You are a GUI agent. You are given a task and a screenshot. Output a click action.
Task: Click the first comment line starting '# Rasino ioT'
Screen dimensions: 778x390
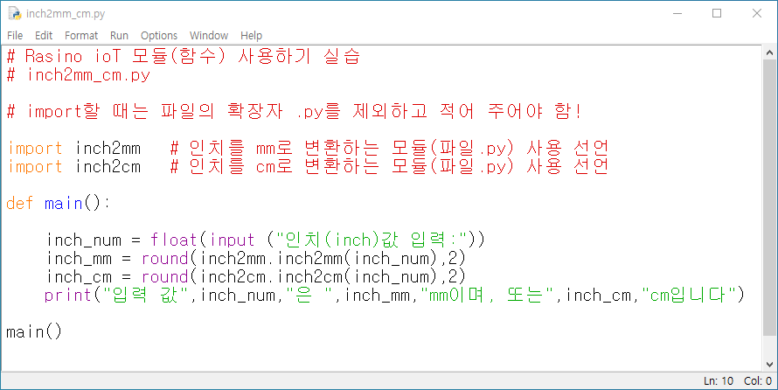[x=183, y=56]
